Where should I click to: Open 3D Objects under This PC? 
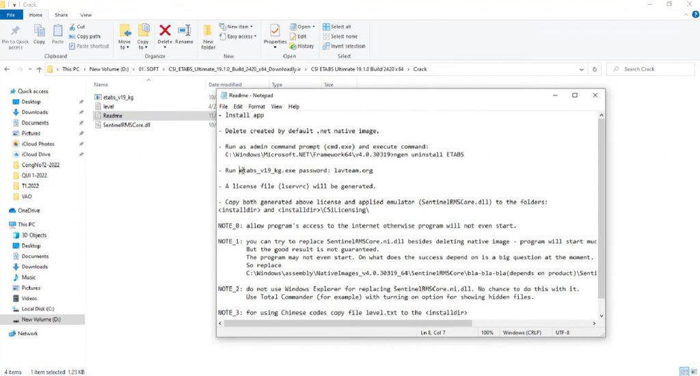click(x=34, y=235)
